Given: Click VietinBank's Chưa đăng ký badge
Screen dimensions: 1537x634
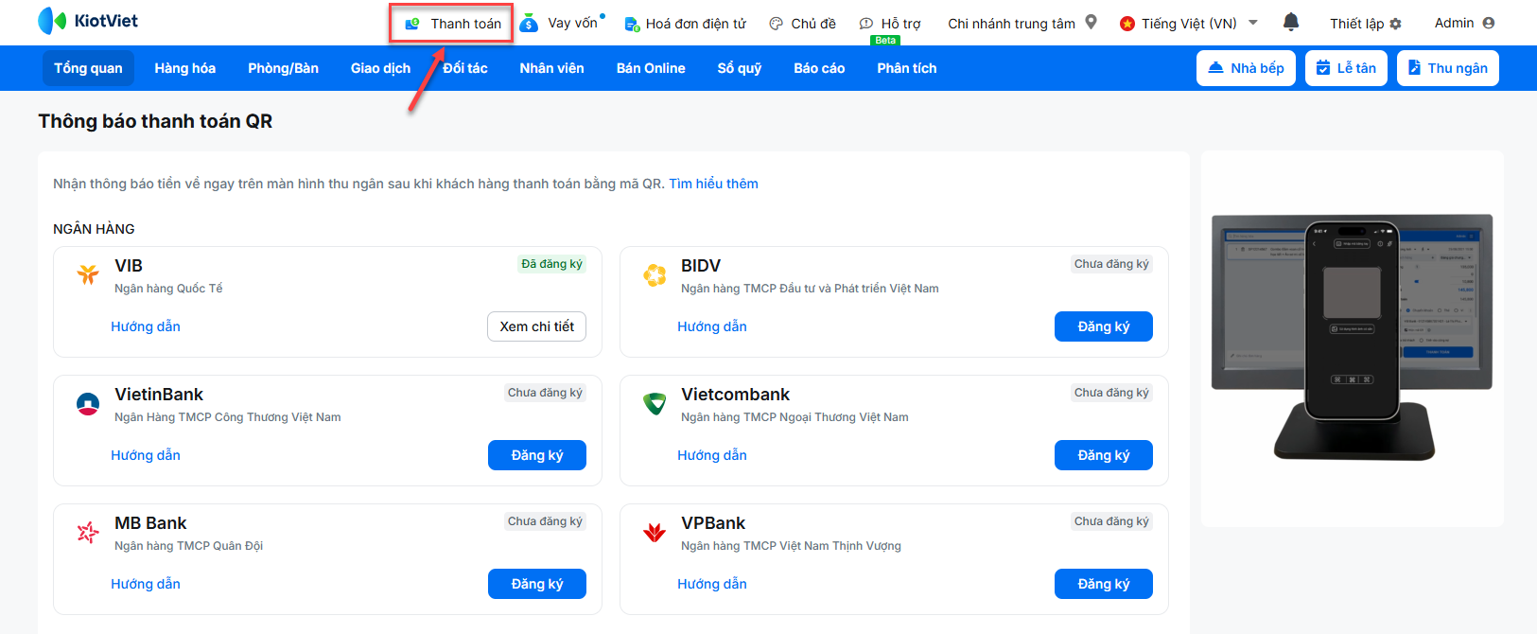Looking at the screenshot, I should pyautogui.click(x=545, y=393).
